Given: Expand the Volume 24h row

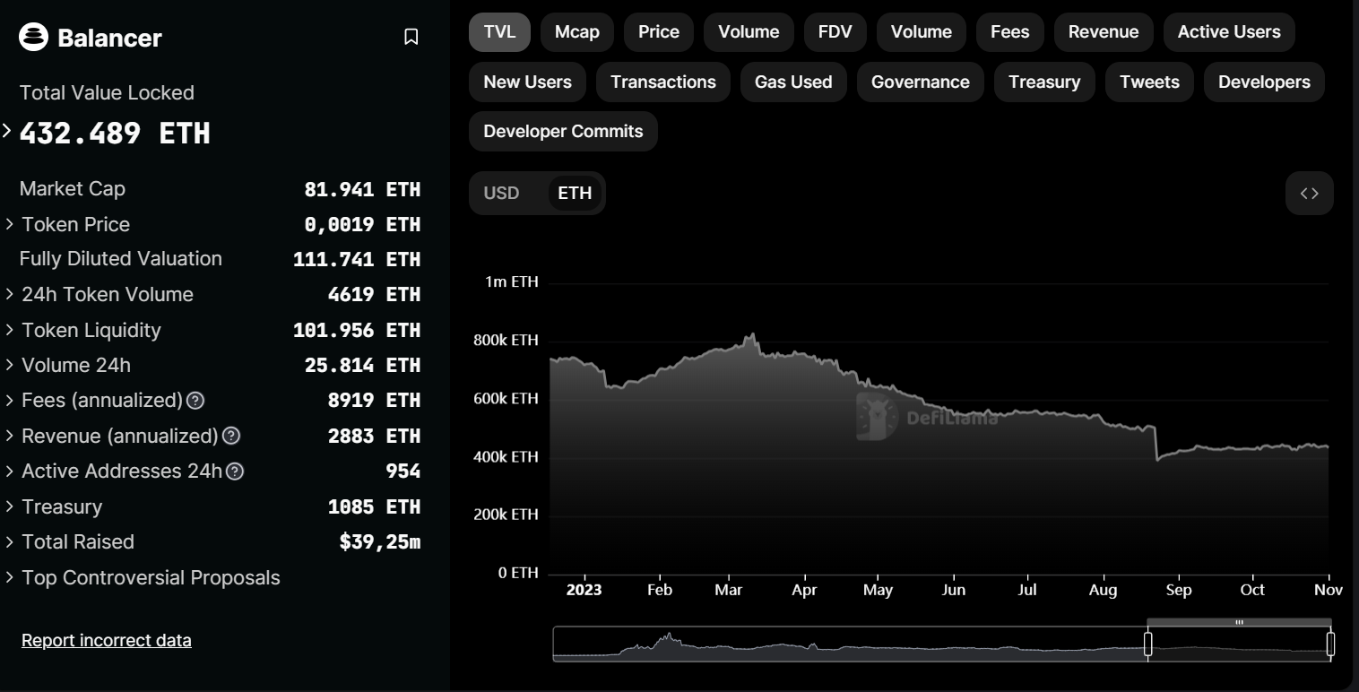Looking at the screenshot, I should click(10, 366).
